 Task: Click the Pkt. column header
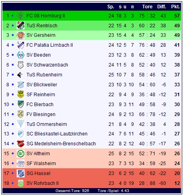click(x=175, y=7)
